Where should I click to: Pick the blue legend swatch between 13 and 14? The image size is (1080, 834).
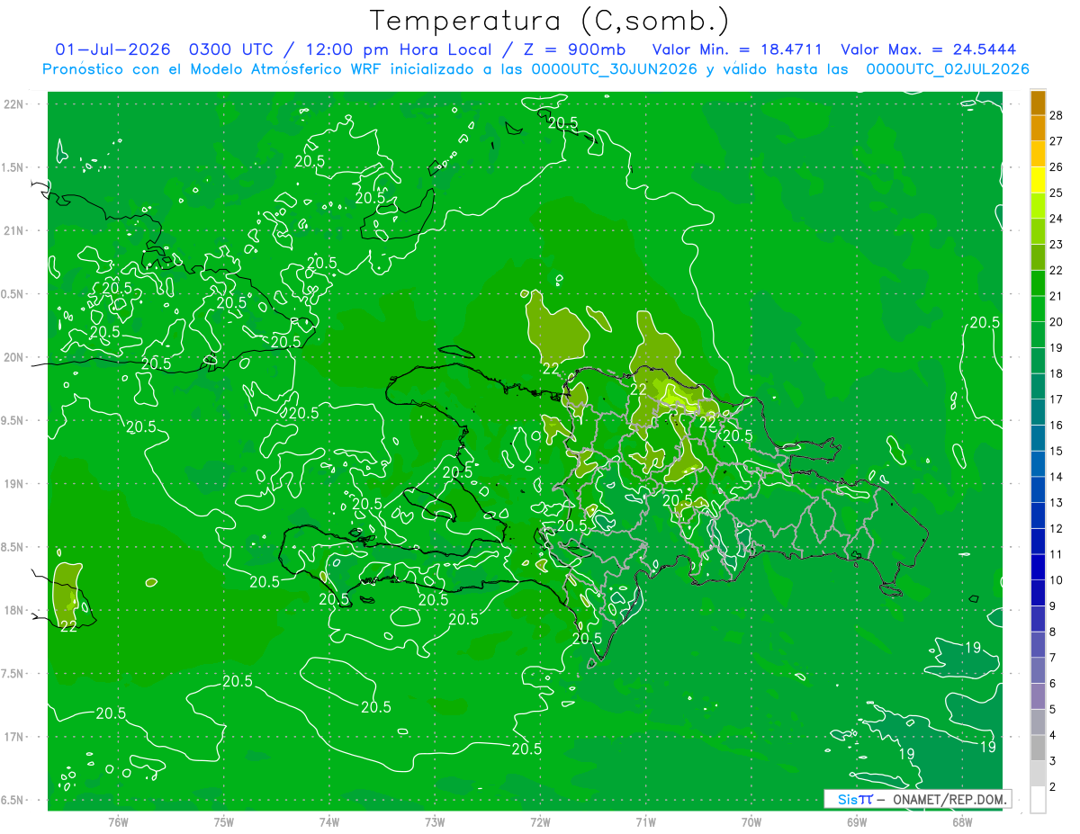pos(1038,489)
